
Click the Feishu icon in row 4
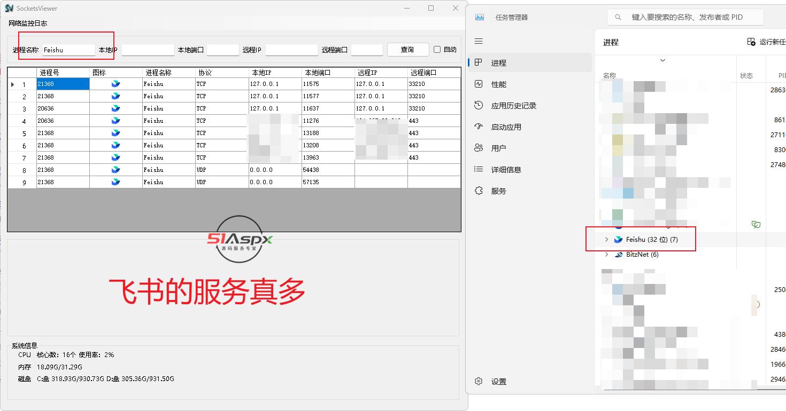pos(116,121)
